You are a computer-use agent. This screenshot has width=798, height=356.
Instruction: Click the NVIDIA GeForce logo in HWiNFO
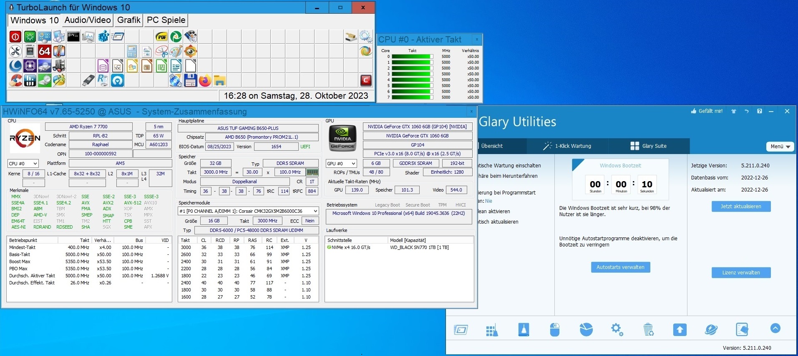point(343,138)
